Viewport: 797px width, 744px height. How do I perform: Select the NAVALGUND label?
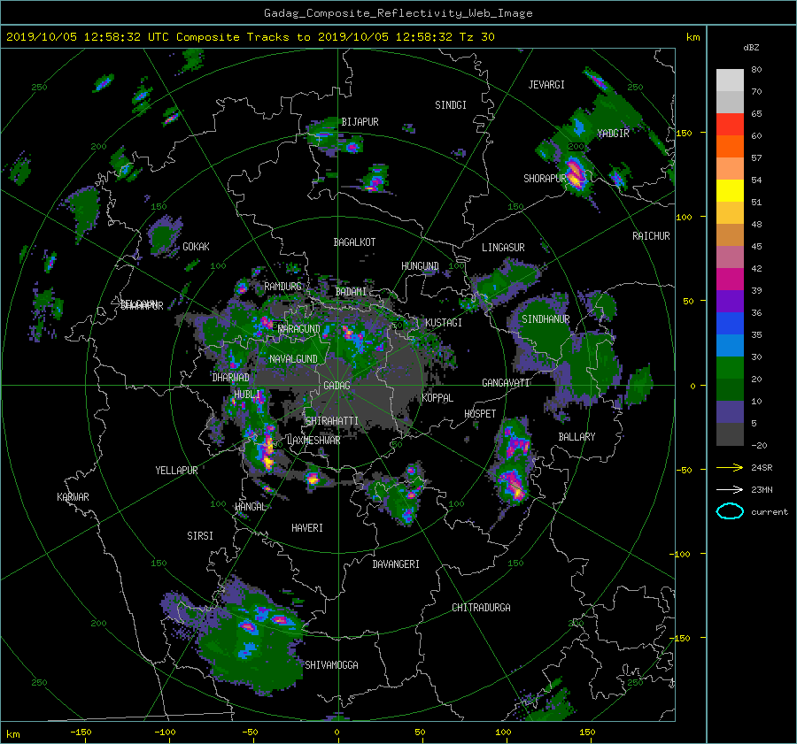(x=293, y=359)
